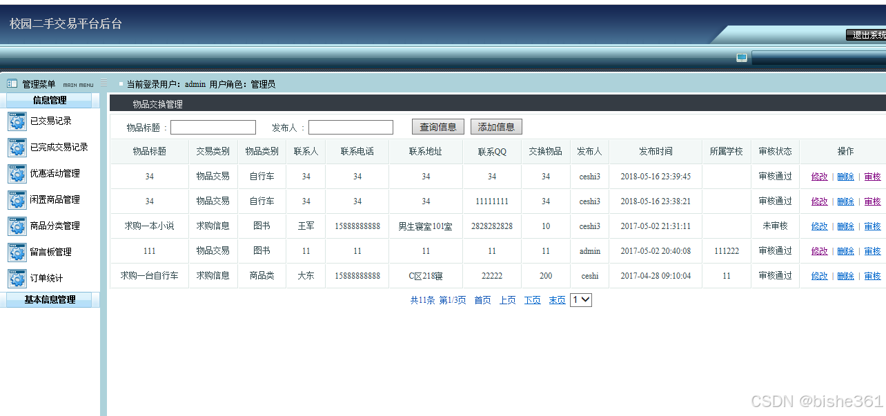Click the 未审核 status cell
Screen dimensions: 886x416
[775, 226]
